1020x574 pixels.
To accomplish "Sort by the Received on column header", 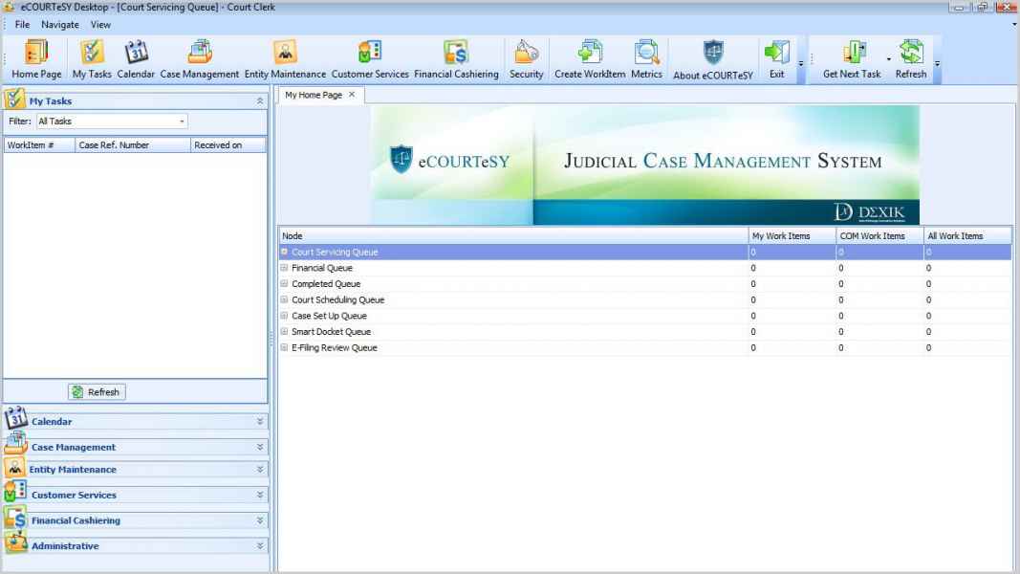I will point(228,145).
